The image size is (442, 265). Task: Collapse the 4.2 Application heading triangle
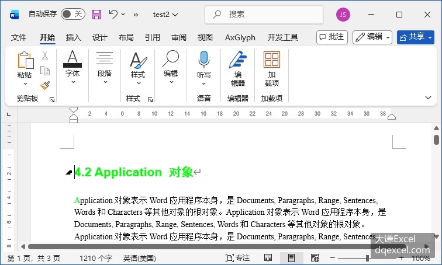68,172
